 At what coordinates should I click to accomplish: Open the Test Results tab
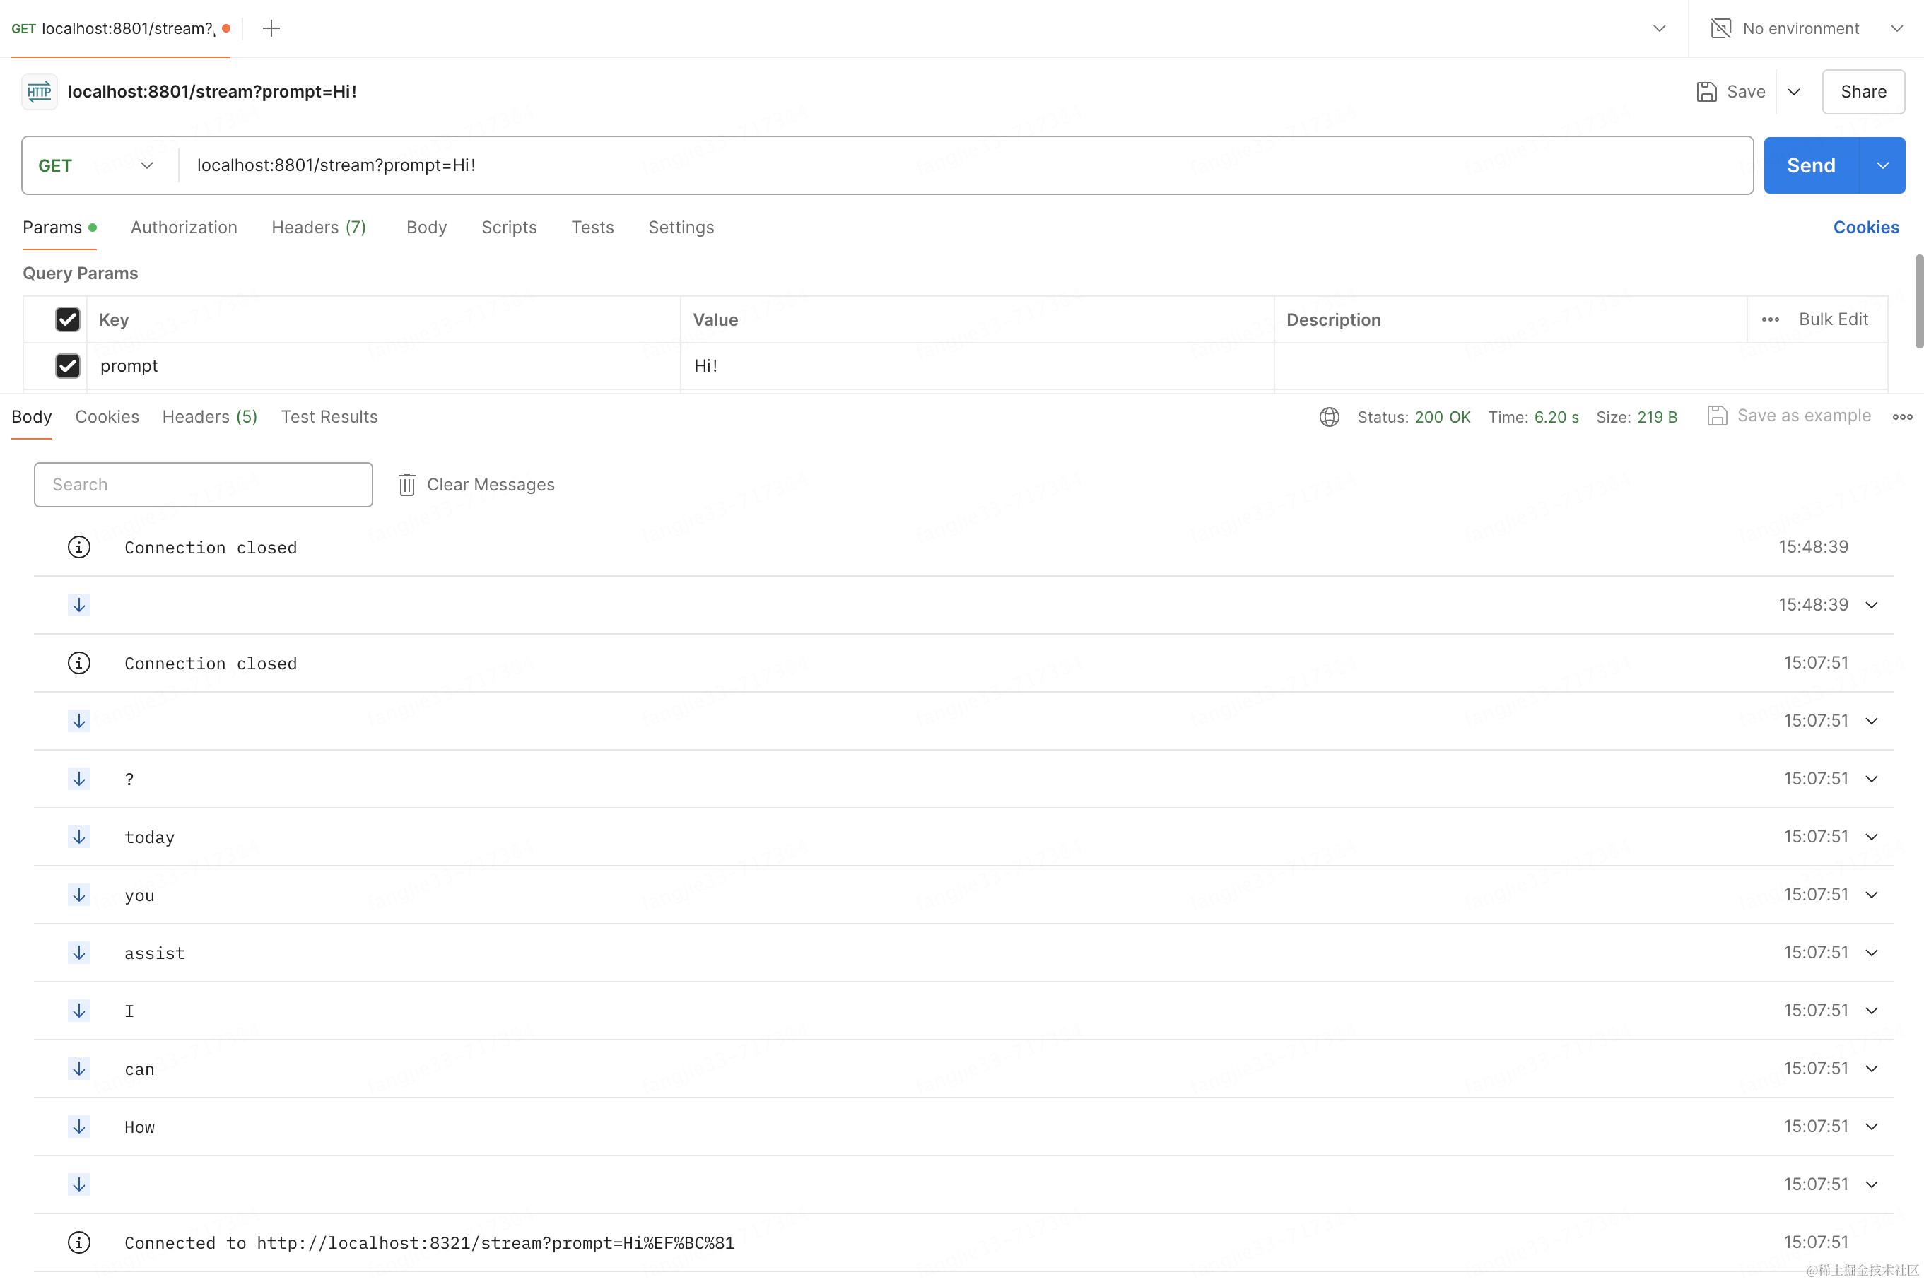(x=328, y=416)
